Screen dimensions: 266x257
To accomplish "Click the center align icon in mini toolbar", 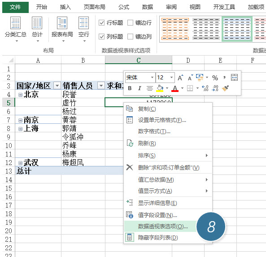I will 150,88.
